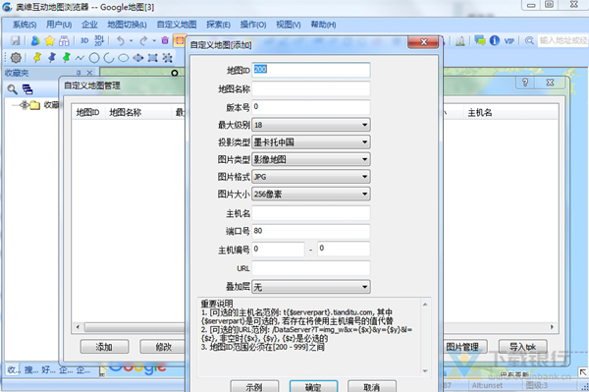Click the 地图名称 input field

click(x=311, y=89)
